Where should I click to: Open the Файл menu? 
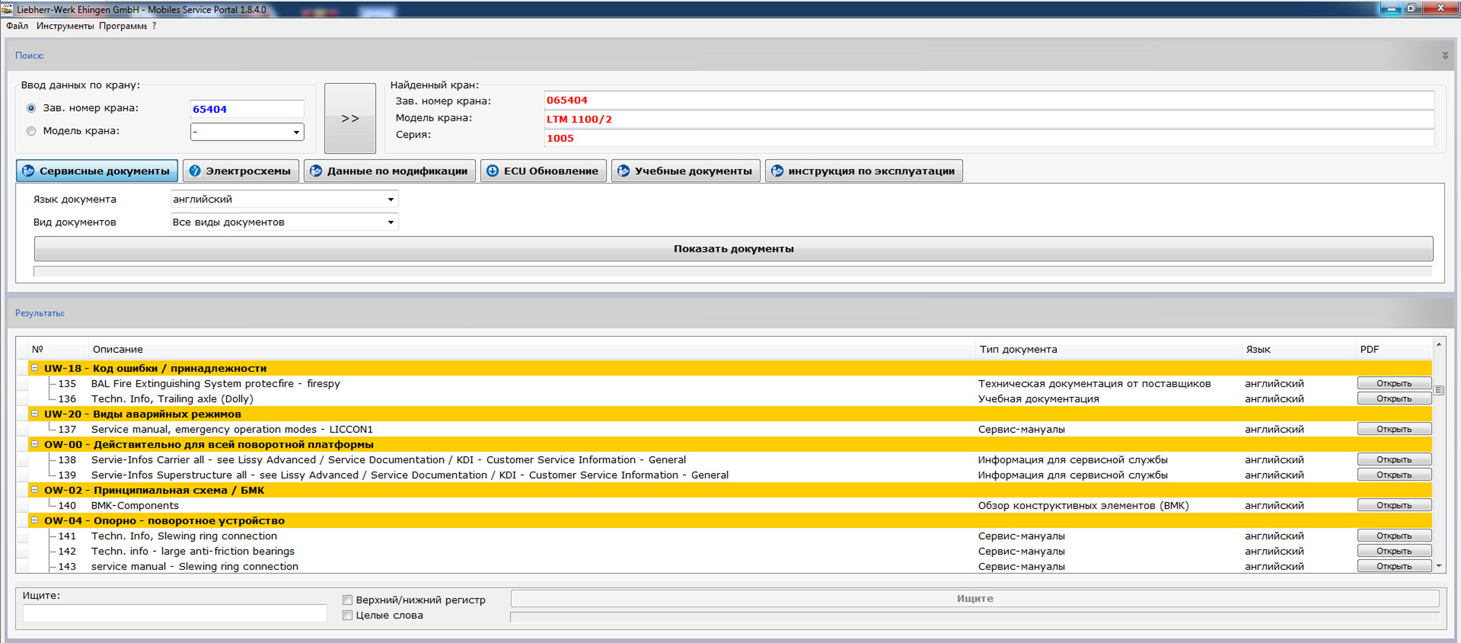17,26
